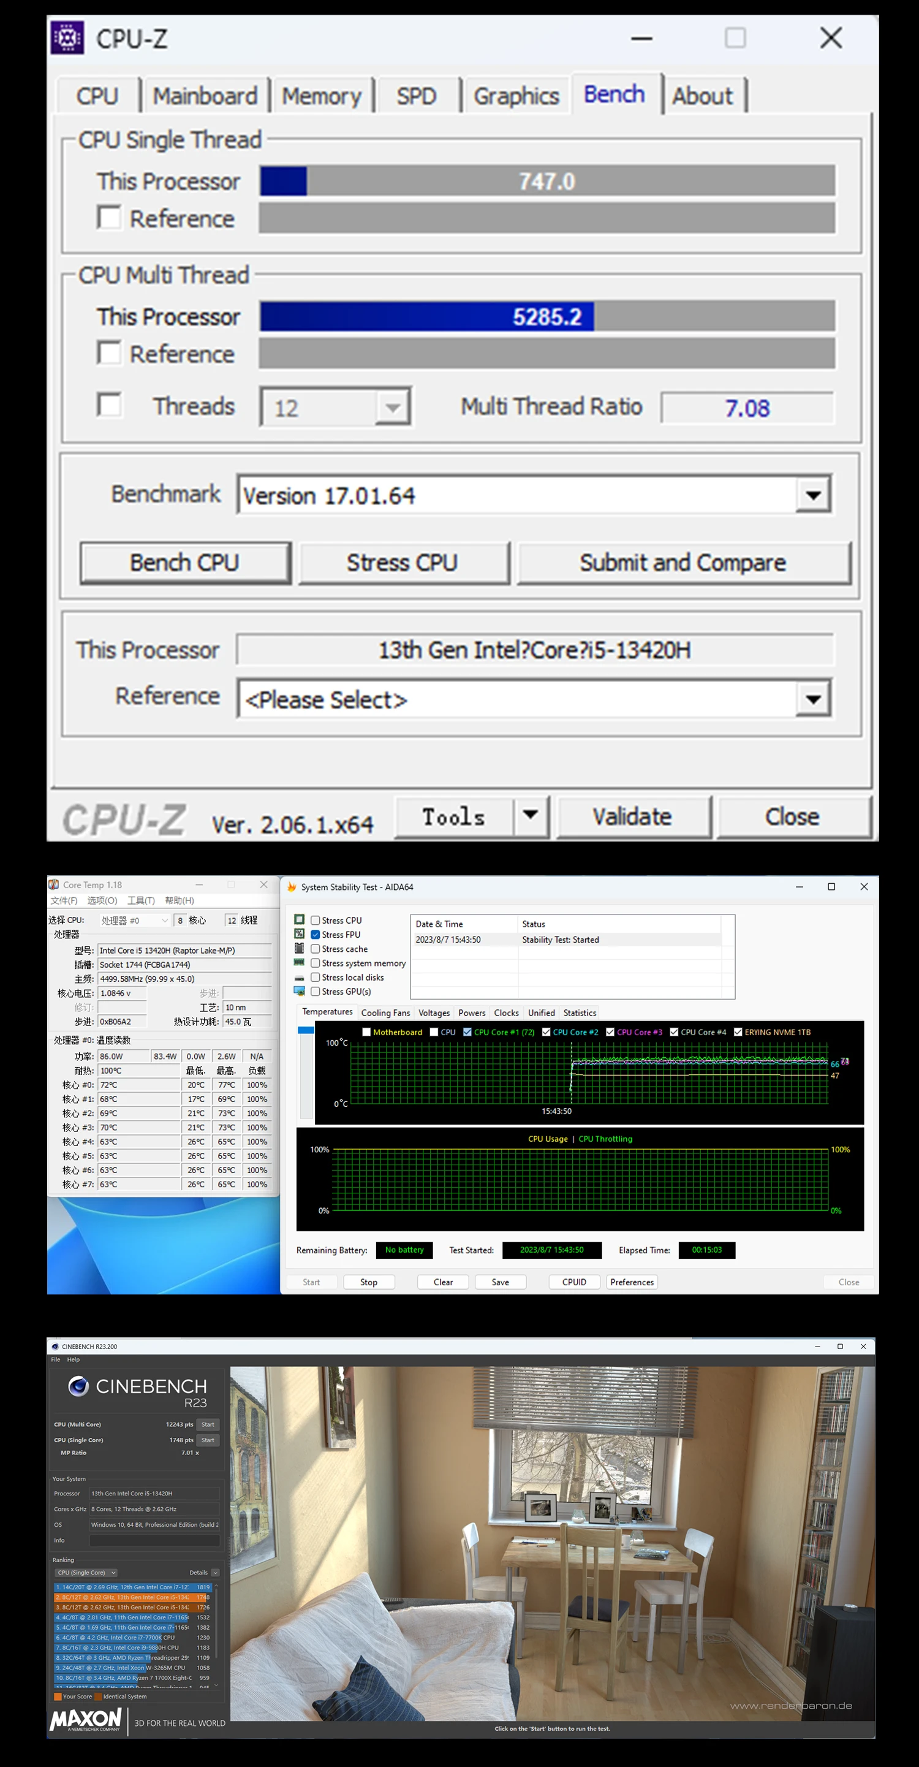Stop the AIDA64 stability test
The width and height of the screenshot is (919, 1767).
(x=368, y=1282)
